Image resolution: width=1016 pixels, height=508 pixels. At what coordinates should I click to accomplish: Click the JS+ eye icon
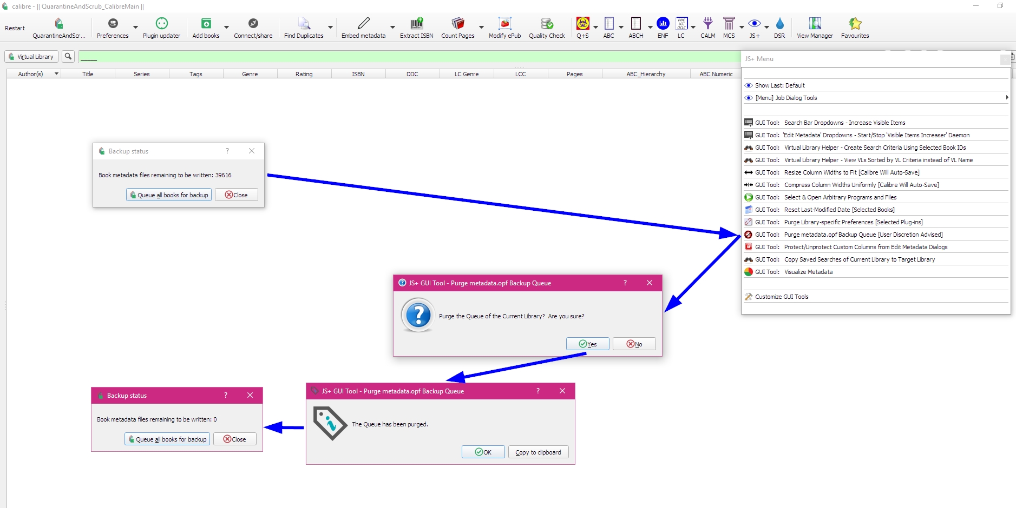point(755,24)
